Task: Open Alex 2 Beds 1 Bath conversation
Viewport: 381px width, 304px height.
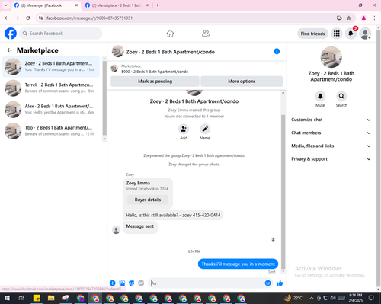Action: pyautogui.click(x=51, y=110)
